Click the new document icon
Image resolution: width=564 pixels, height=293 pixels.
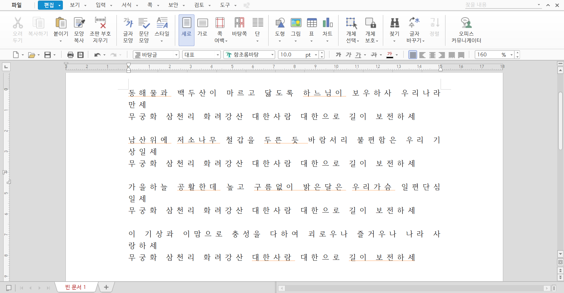pos(16,55)
